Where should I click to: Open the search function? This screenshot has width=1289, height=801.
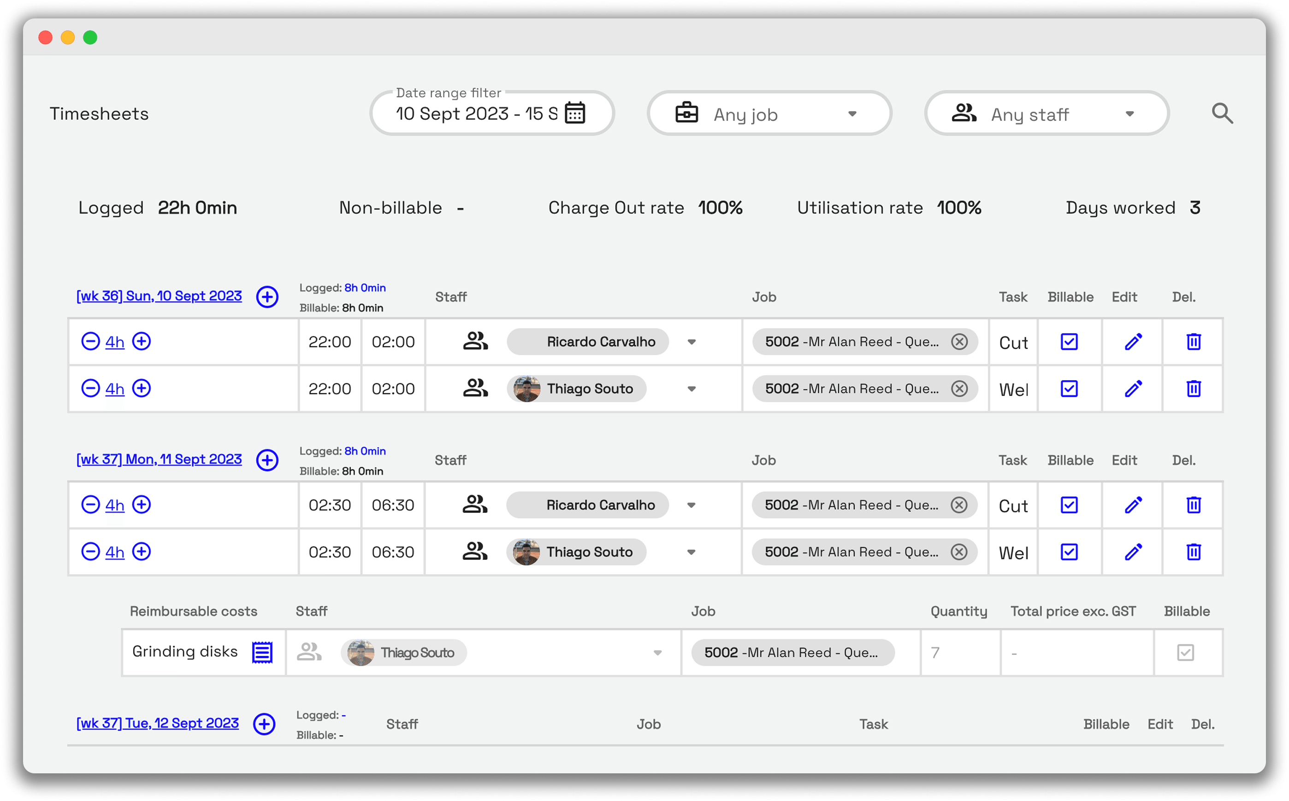[1223, 113]
